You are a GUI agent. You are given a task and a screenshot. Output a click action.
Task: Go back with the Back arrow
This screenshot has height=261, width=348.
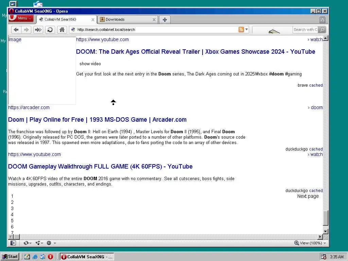coord(16,30)
